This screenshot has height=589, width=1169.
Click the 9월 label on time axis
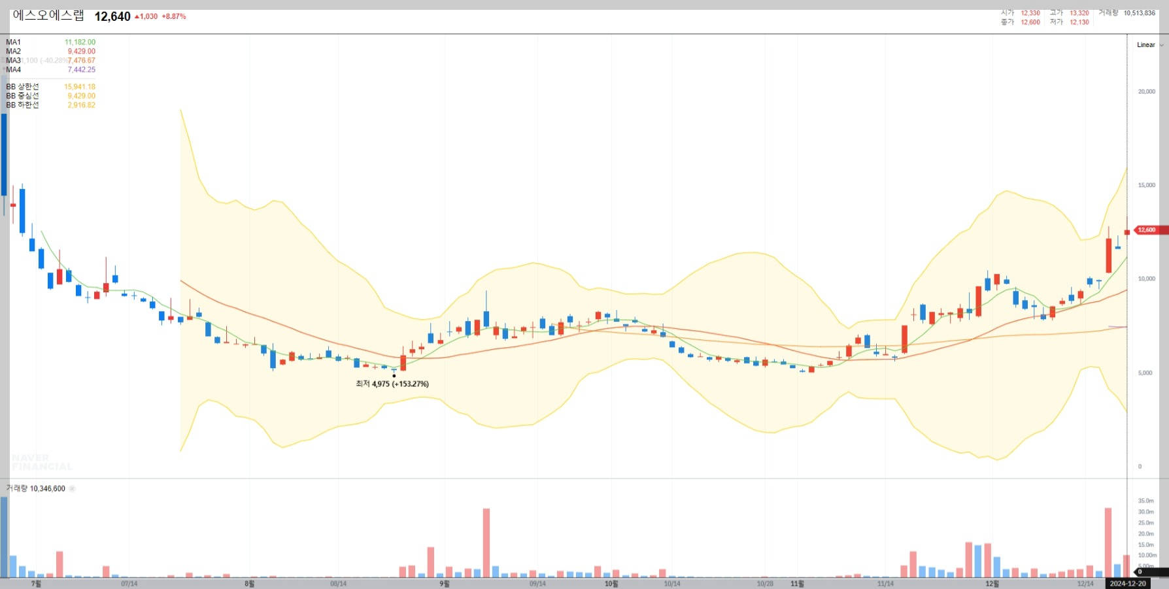click(444, 584)
